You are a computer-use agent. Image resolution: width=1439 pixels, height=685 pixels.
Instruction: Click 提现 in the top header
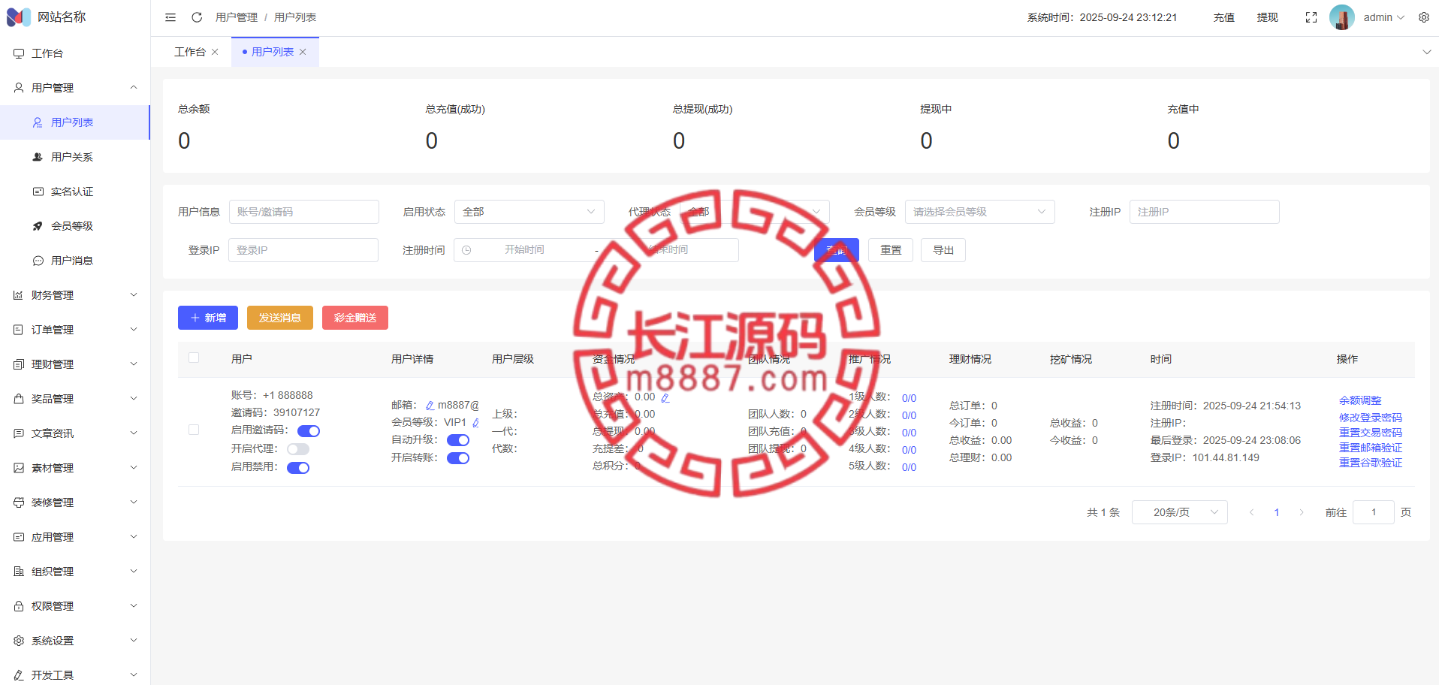pos(1268,17)
